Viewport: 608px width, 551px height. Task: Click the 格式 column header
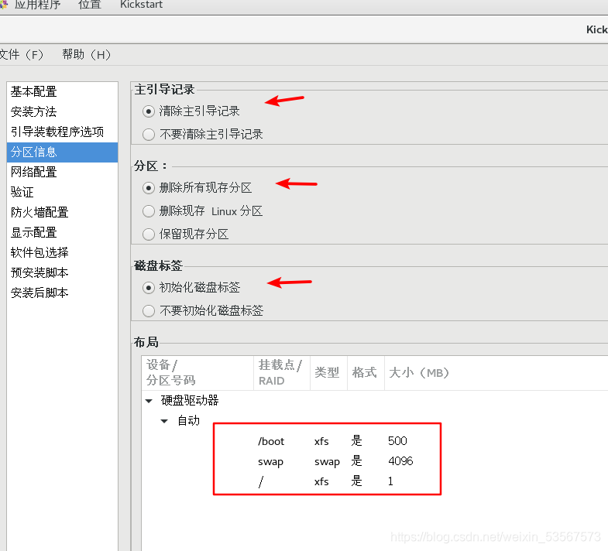pos(366,373)
